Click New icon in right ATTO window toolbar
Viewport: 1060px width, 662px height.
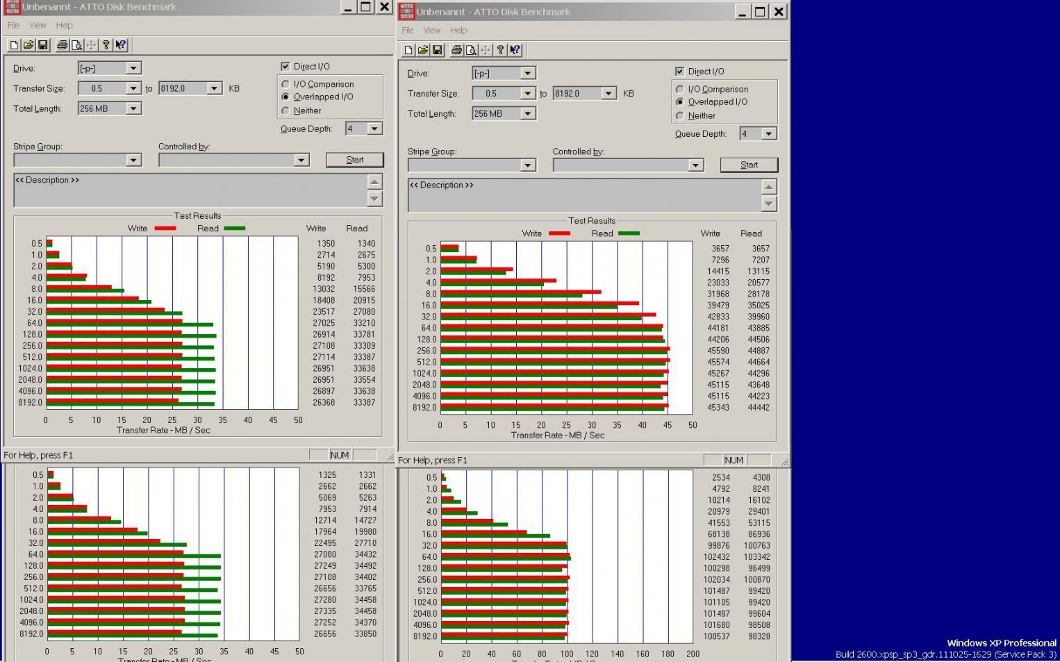coord(408,50)
